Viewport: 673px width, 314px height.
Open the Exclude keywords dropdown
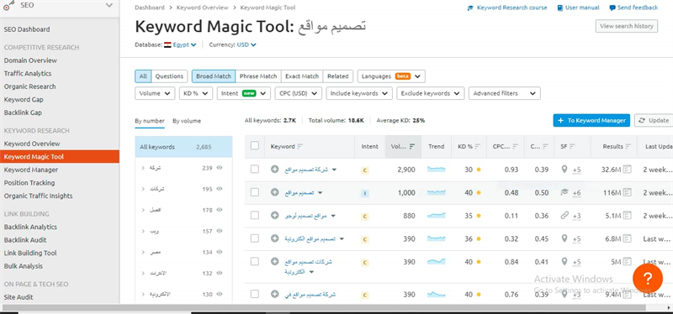(x=431, y=93)
